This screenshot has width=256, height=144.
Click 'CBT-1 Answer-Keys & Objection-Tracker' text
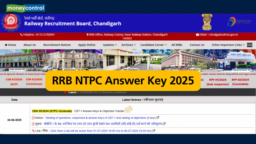click(x=99, y=111)
